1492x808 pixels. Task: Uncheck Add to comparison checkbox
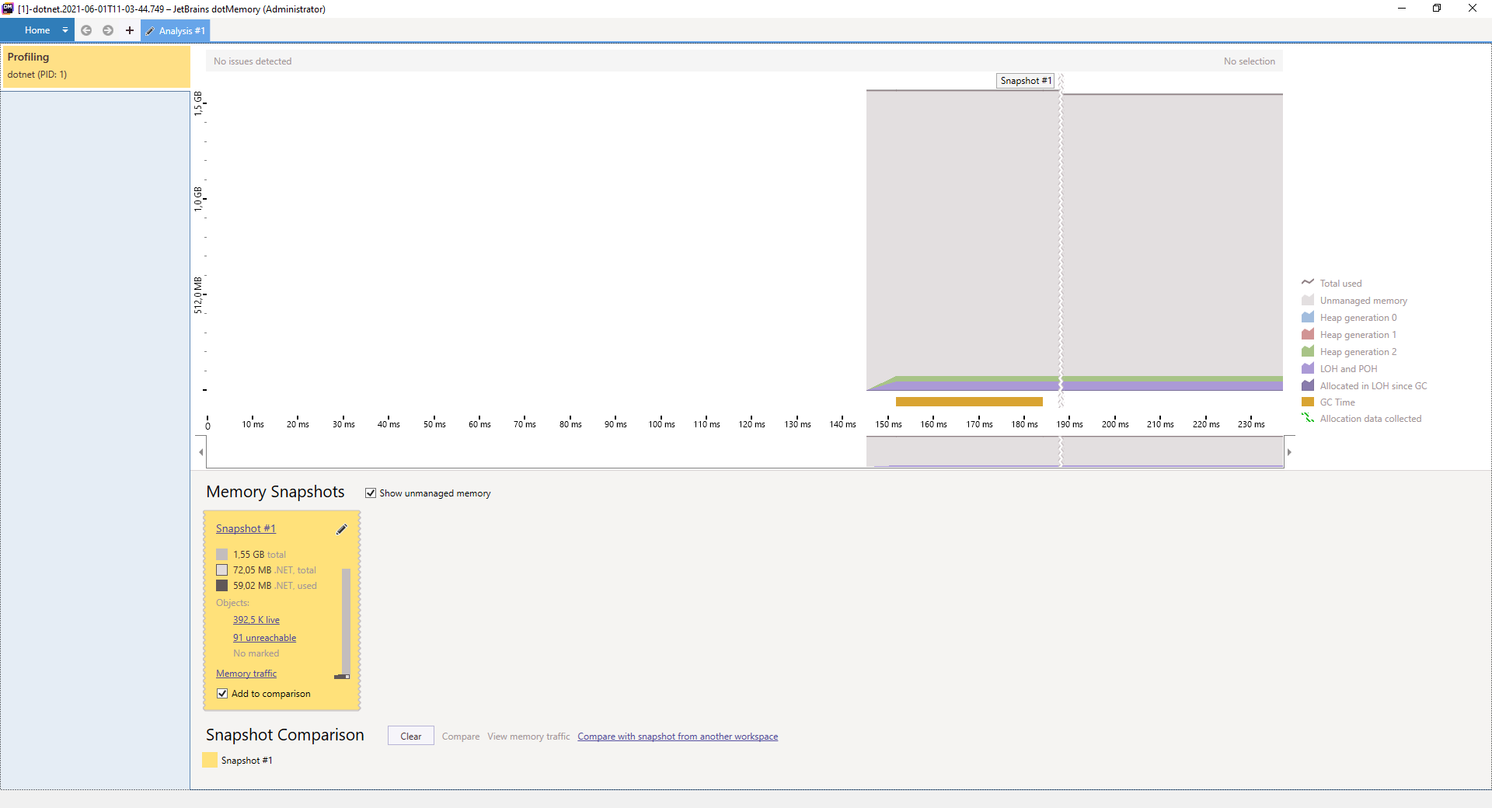(222, 694)
